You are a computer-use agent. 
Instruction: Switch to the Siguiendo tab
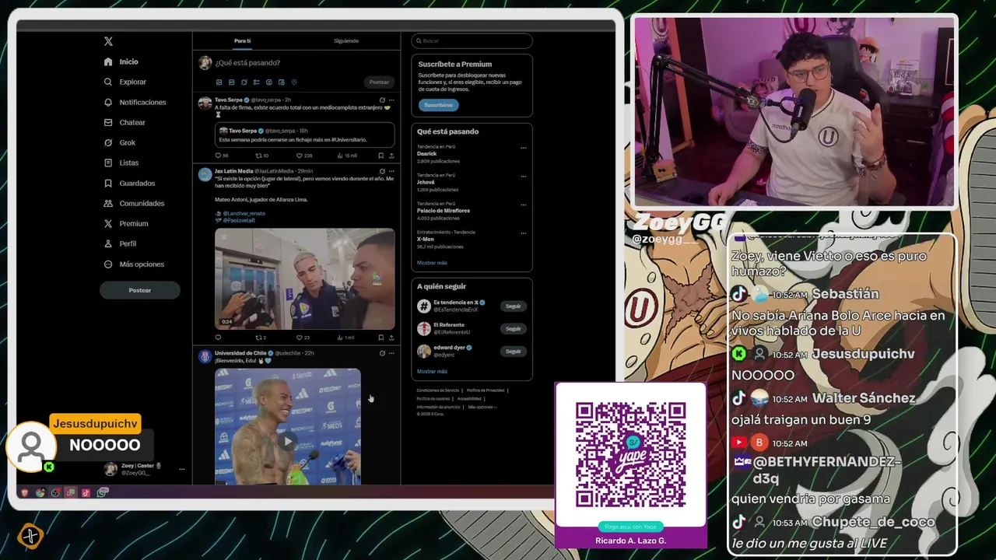click(346, 40)
